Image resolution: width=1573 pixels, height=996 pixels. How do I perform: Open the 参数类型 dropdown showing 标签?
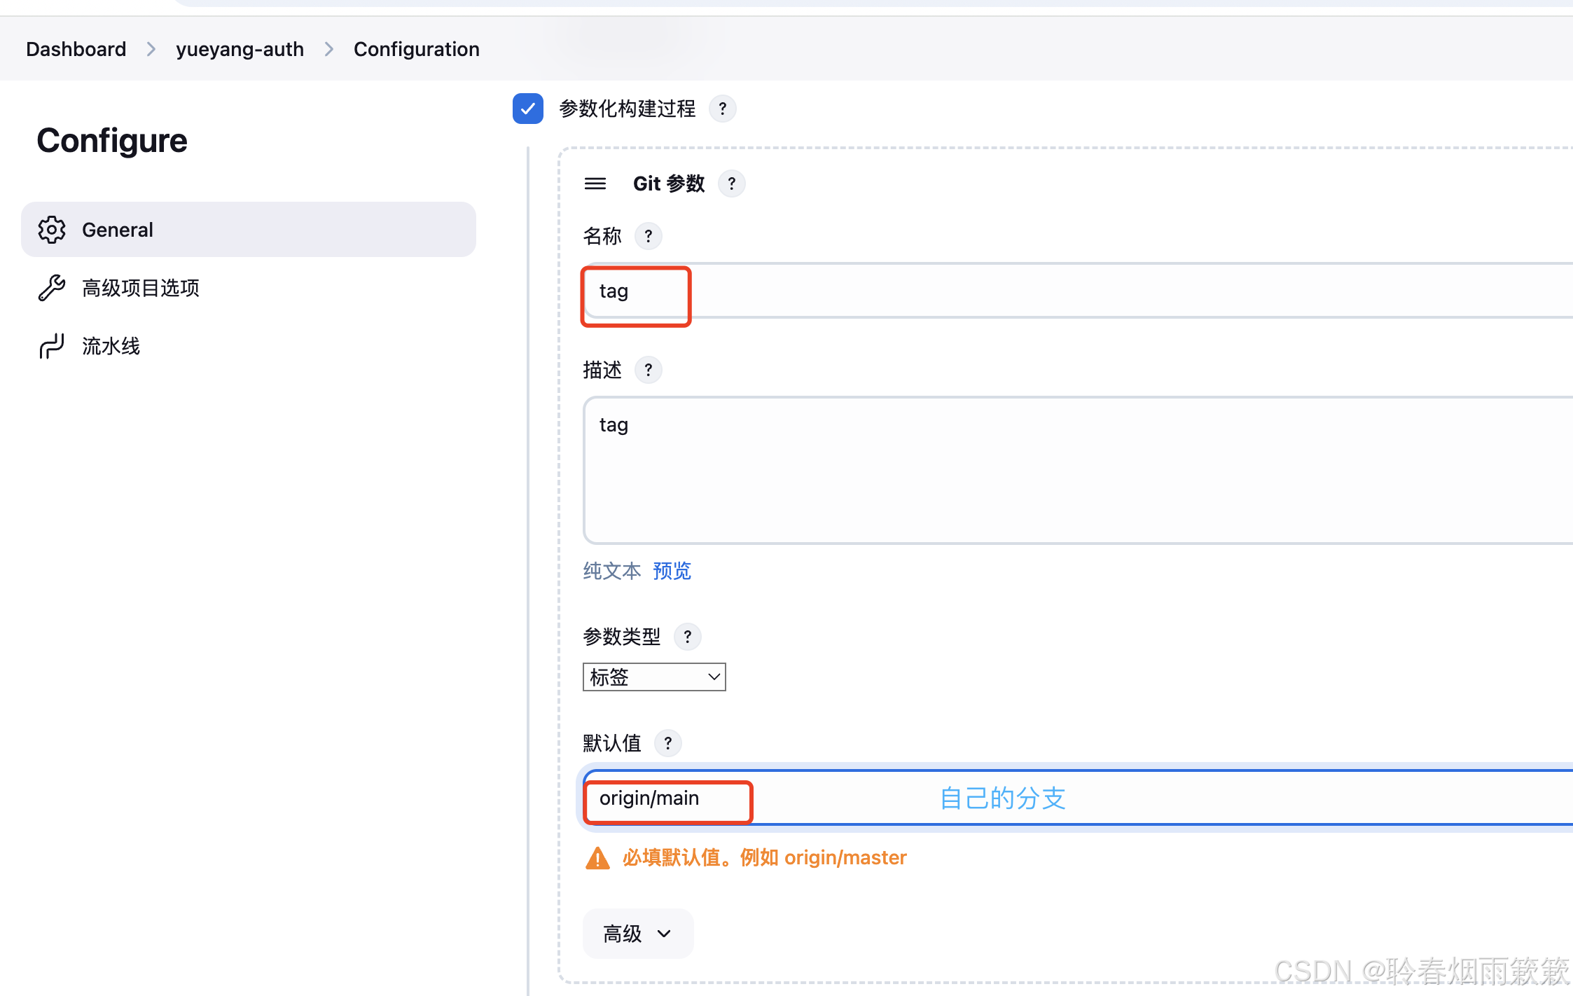coord(653,677)
